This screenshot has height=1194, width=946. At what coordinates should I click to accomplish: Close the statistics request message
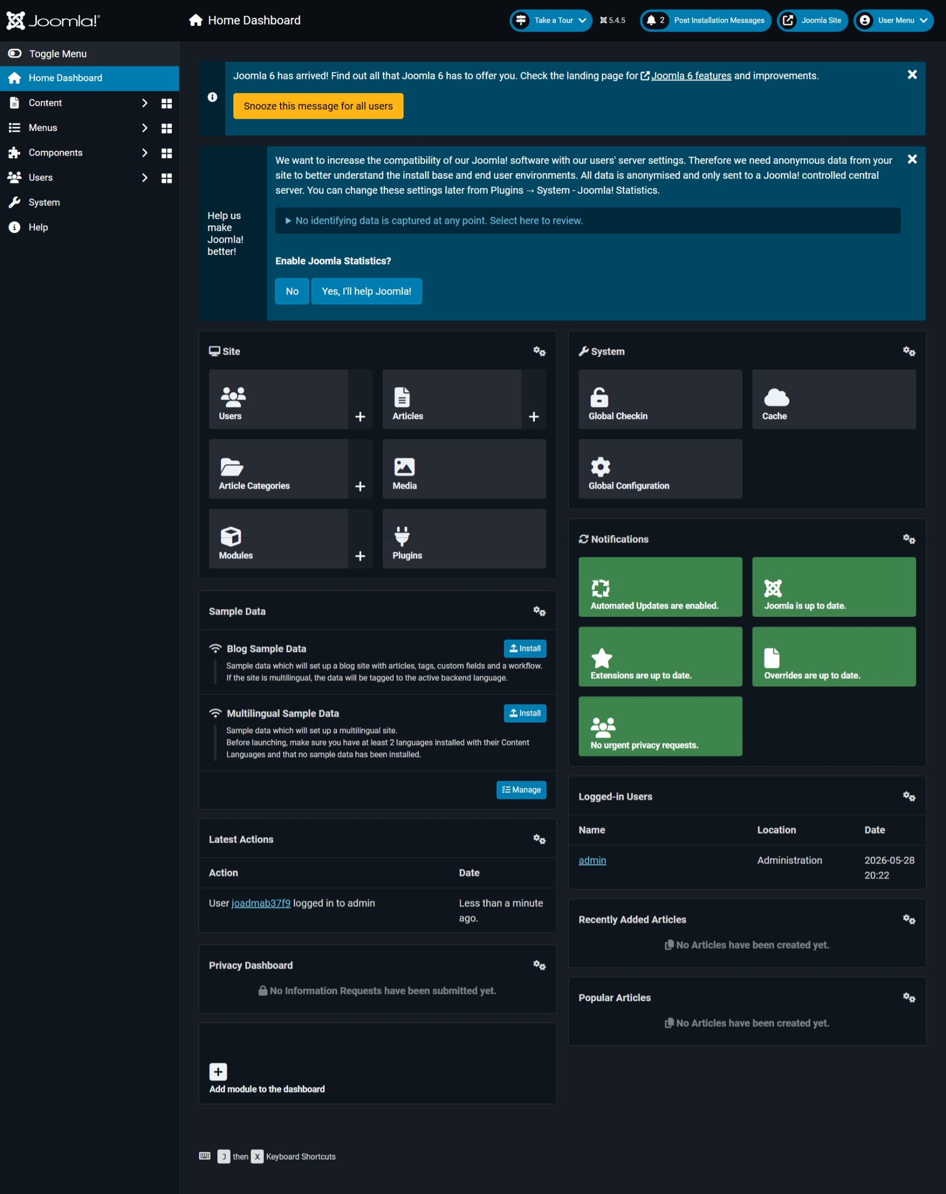coord(912,159)
